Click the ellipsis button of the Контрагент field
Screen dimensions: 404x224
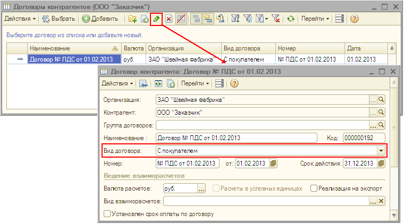[373, 113]
